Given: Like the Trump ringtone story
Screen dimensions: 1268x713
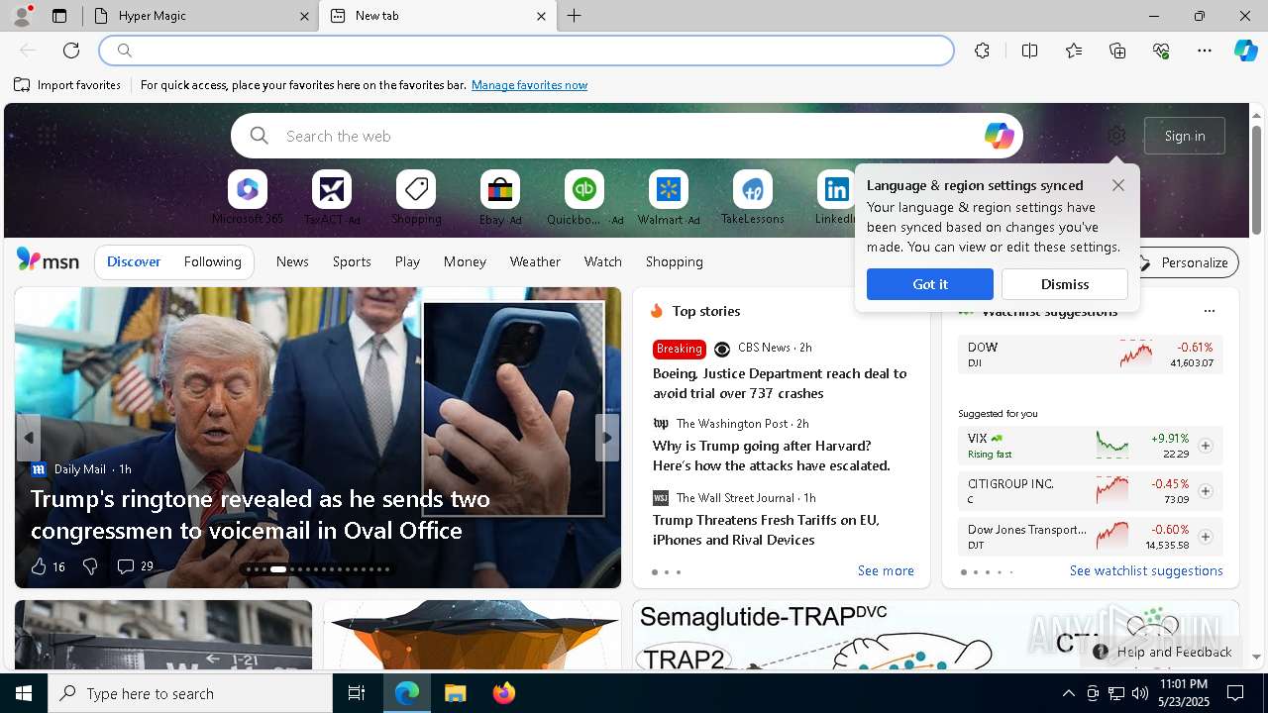Looking at the screenshot, I should tap(48, 566).
